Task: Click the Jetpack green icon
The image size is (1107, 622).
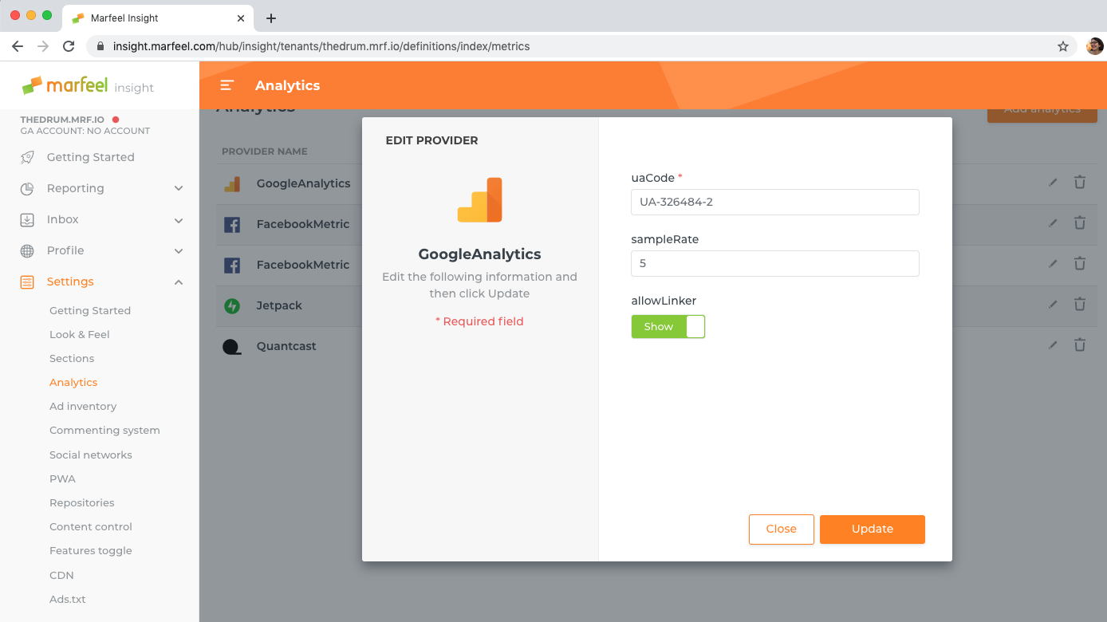Action: click(232, 305)
